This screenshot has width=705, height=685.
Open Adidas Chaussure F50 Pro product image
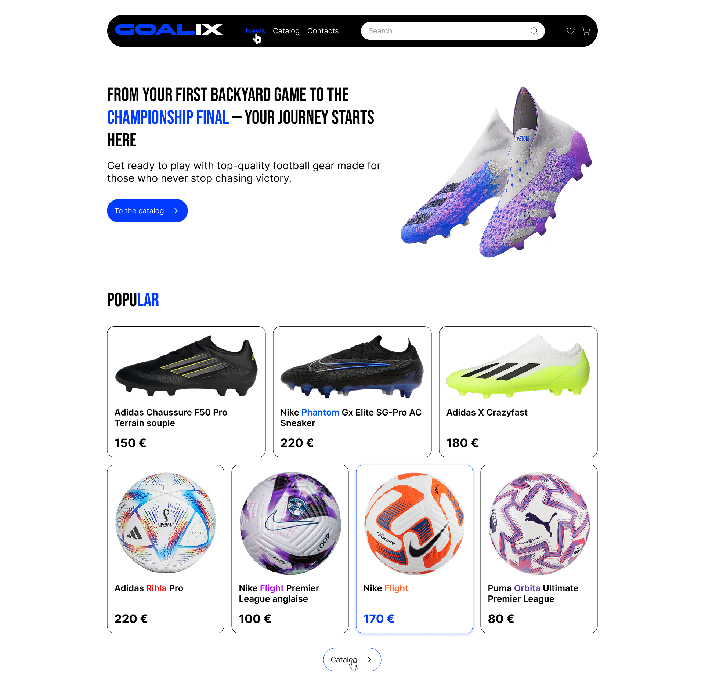(x=186, y=365)
